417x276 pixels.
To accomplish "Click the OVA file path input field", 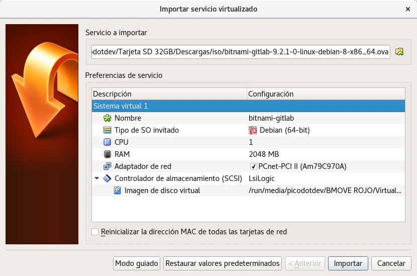I will coord(241,52).
